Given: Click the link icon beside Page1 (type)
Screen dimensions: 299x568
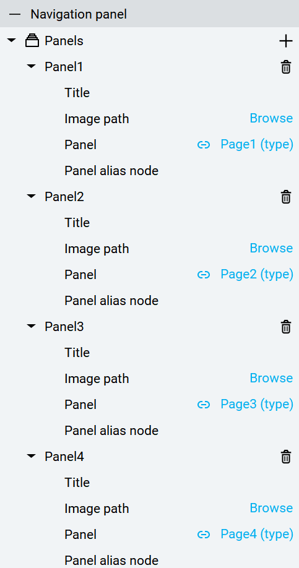Looking at the screenshot, I should click(x=204, y=145).
